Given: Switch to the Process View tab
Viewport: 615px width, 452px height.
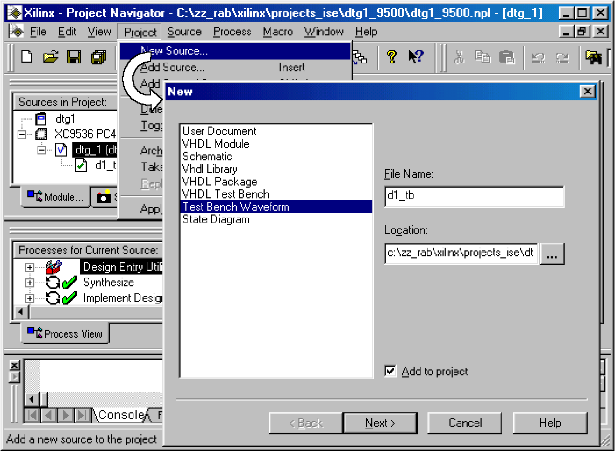Looking at the screenshot, I should (x=65, y=334).
